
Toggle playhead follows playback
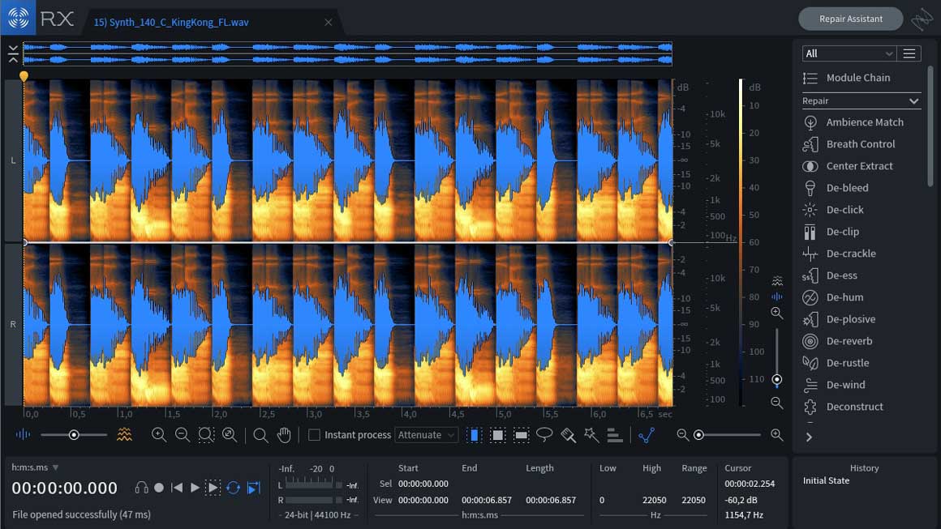tap(254, 488)
